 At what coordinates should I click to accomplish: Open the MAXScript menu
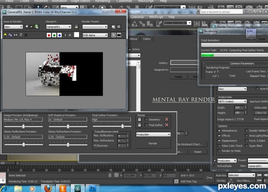coord(156,17)
